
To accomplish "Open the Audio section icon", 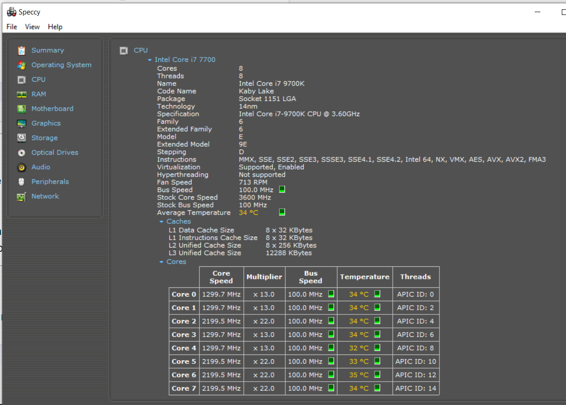I will pyautogui.click(x=21, y=167).
